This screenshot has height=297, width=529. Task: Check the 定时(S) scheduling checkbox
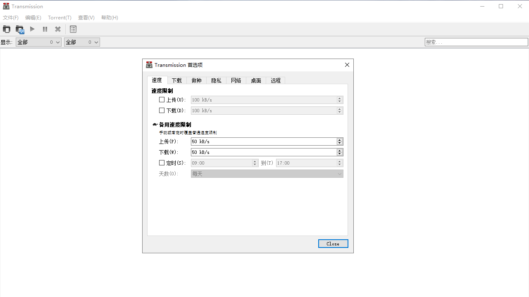[162, 163]
